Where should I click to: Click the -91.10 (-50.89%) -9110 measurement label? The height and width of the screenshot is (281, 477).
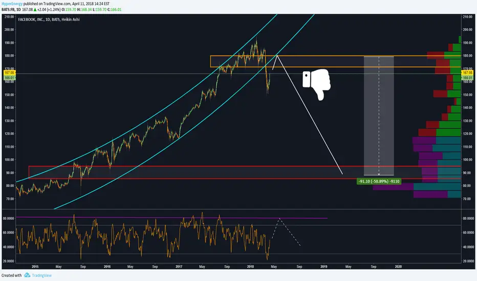tap(379, 181)
